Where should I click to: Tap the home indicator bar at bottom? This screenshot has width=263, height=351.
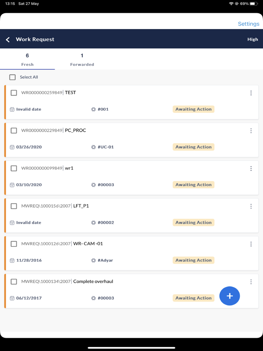pos(131,348)
